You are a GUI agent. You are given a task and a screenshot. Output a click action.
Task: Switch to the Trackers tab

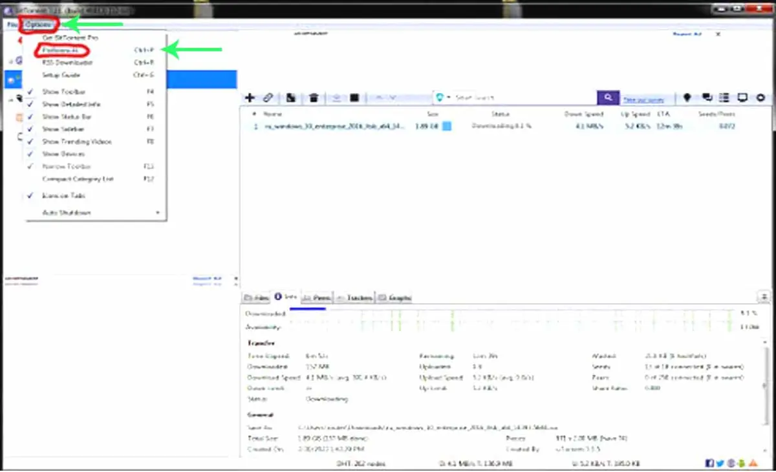(x=354, y=298)
